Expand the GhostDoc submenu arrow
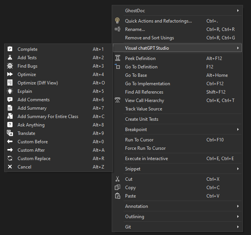 238,11
